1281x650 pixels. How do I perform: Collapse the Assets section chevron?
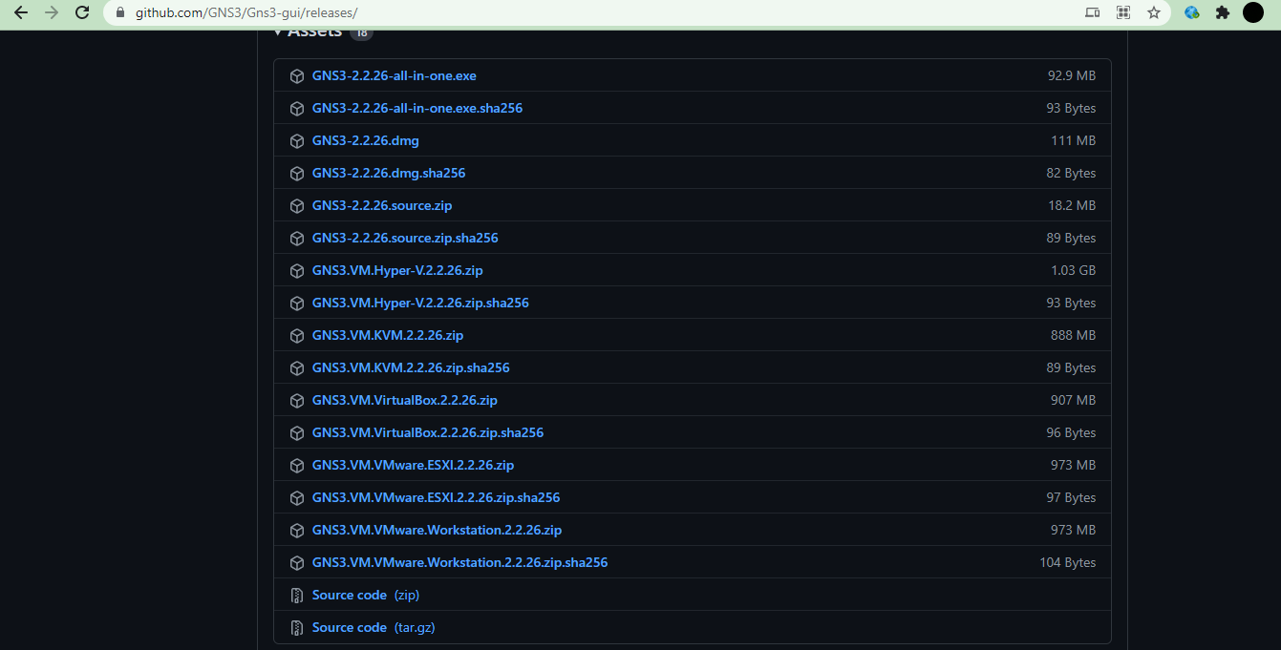click(x=277, y=30)
